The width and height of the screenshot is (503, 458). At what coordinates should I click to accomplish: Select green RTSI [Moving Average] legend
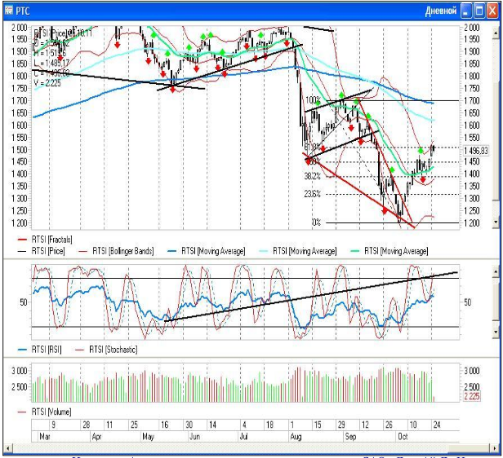point(389,251)
